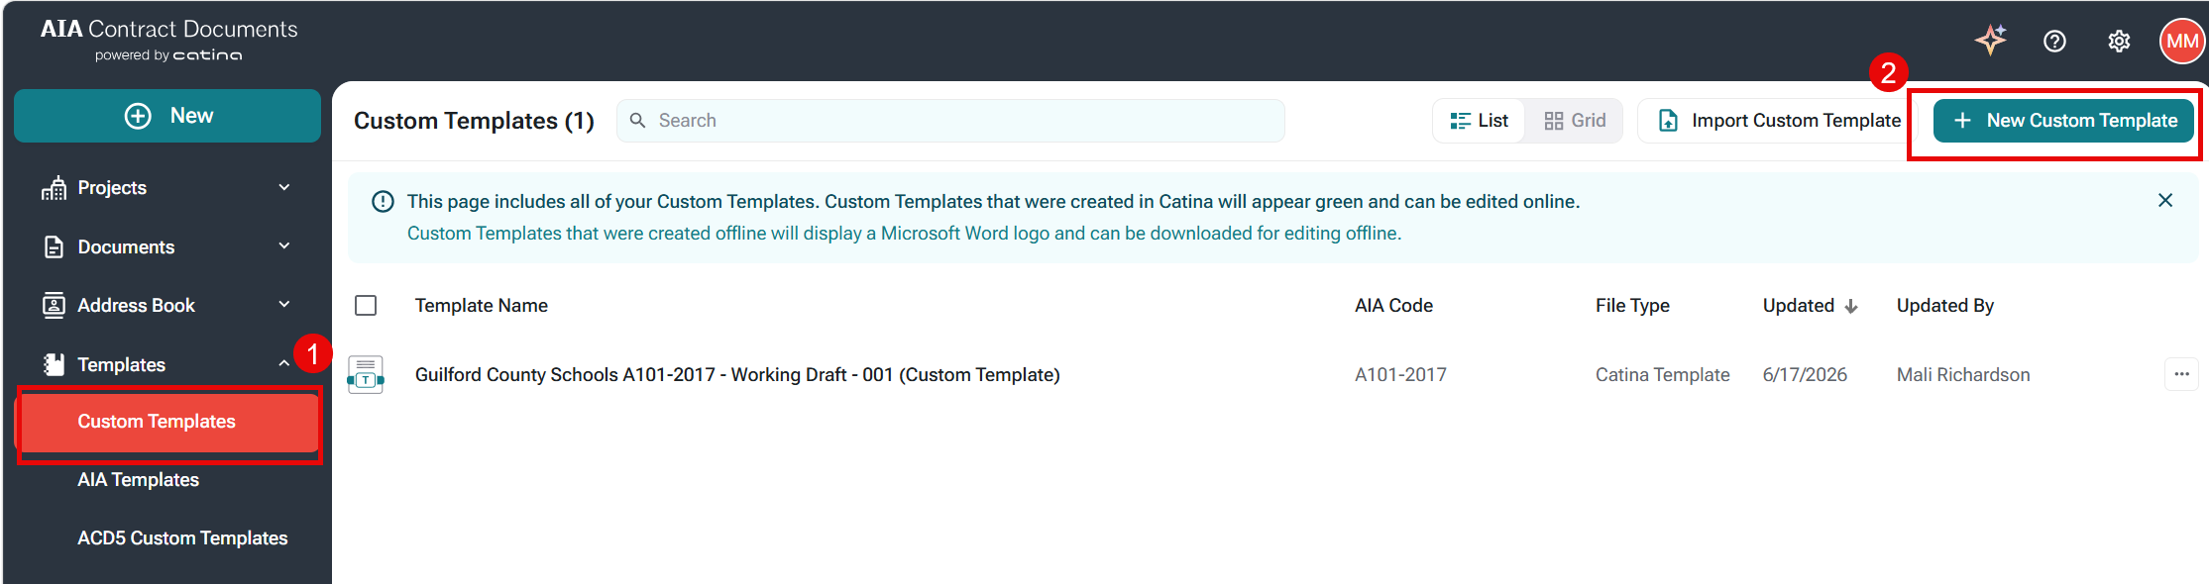Click the New Custom Template button

coord(2063,121)
